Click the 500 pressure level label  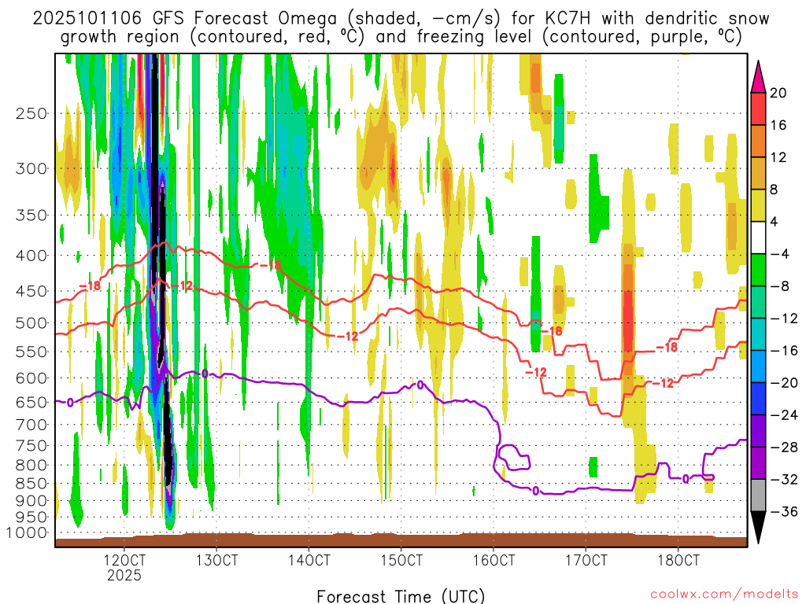click(x=31, y=323)
